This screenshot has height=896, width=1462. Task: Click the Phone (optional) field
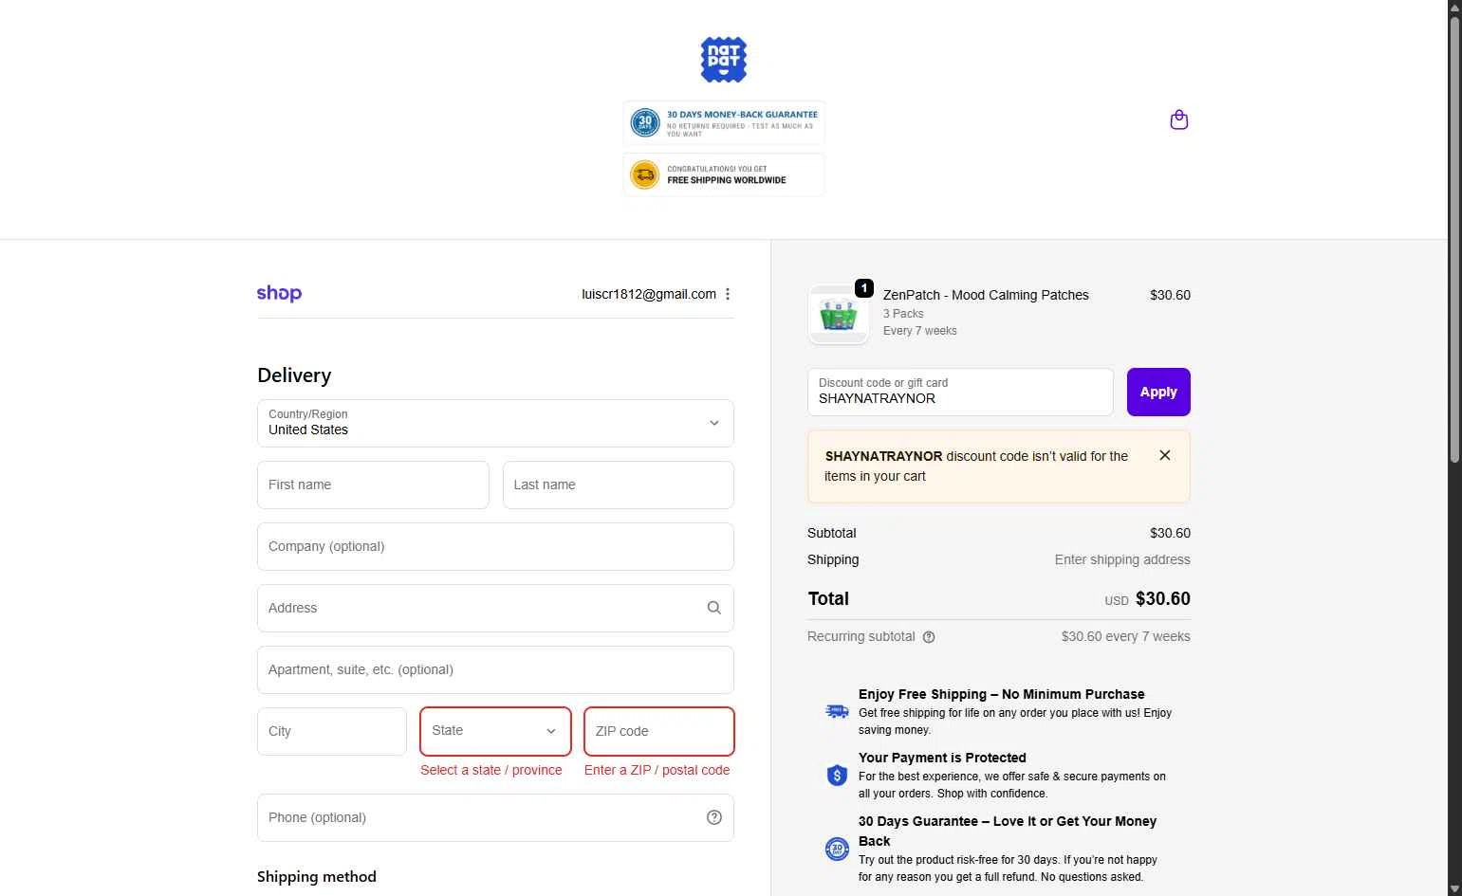495,817
